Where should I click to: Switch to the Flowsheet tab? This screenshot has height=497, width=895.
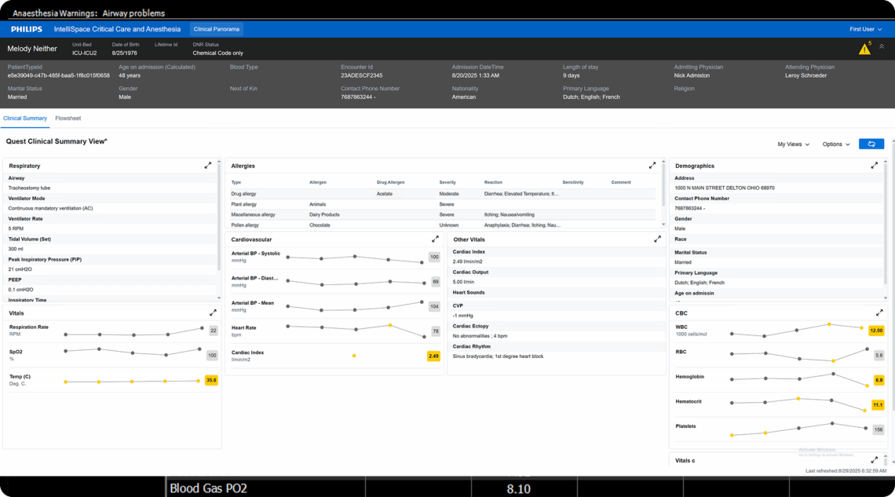[68, 119]
